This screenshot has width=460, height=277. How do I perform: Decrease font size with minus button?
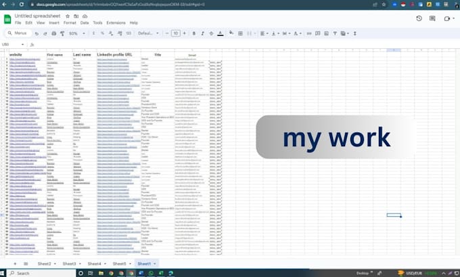pos(167,33)
